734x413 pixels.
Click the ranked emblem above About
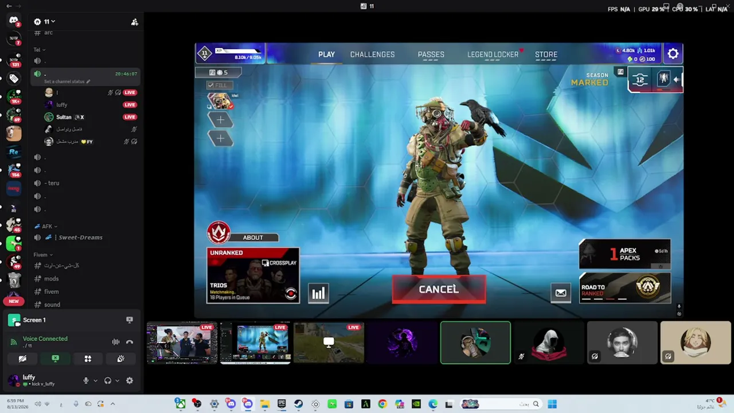(x=218, y=233)
